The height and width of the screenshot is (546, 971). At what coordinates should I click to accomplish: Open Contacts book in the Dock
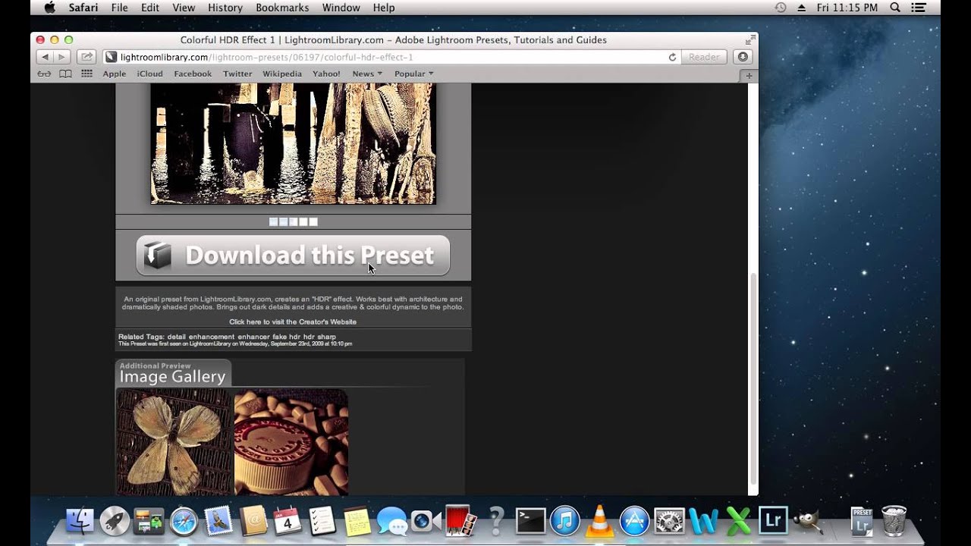pyautogui.click(x=253, y=521)
